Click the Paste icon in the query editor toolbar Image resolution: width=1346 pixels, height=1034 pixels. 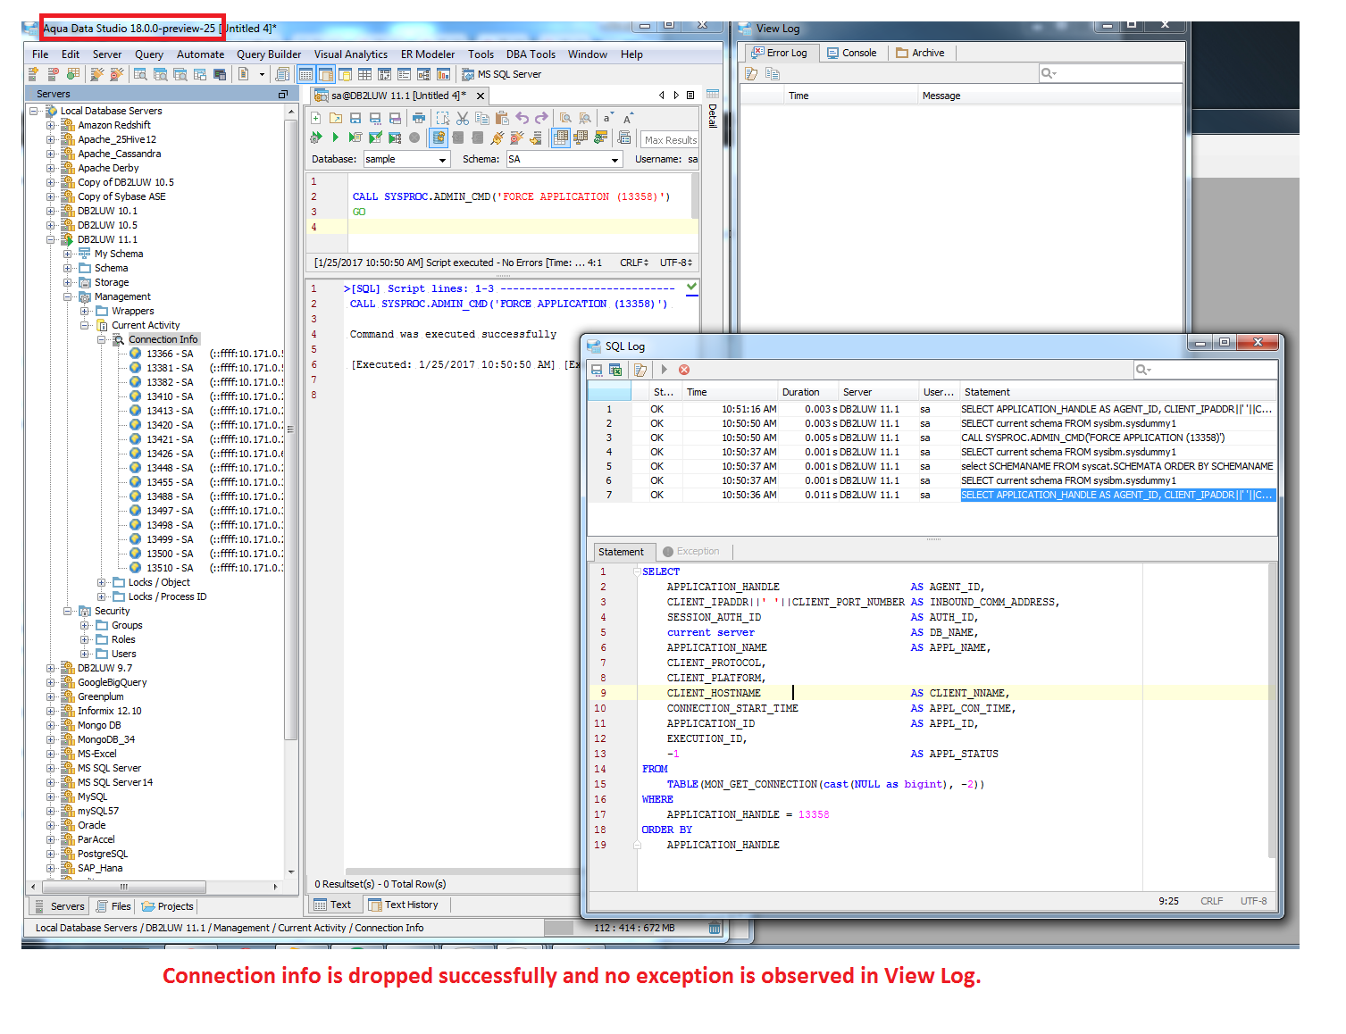(x=502, y=118)
